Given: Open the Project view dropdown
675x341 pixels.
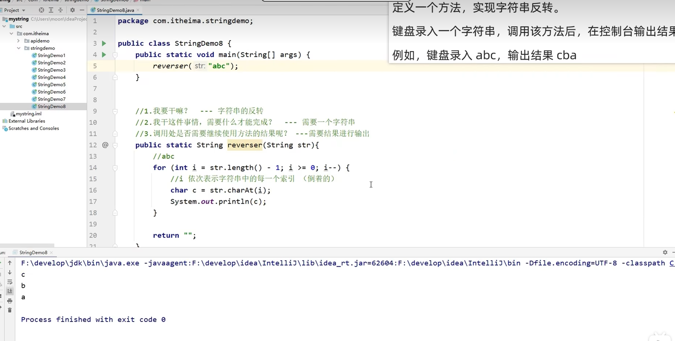Looking at the screenshot, I should click(24, 10).
